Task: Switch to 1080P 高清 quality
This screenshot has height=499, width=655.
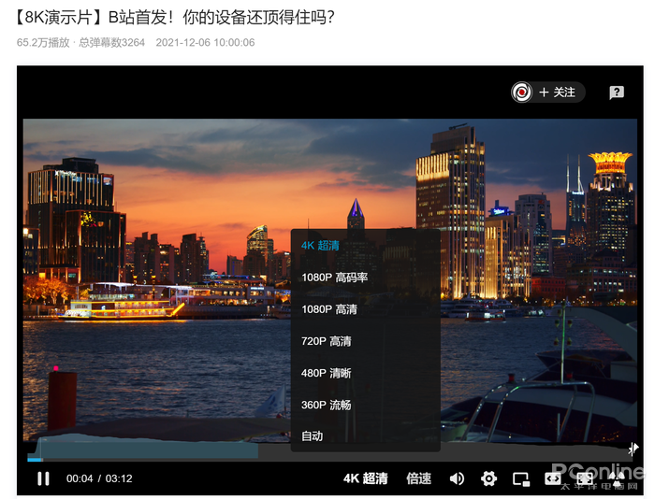Action: coord(328,309)
